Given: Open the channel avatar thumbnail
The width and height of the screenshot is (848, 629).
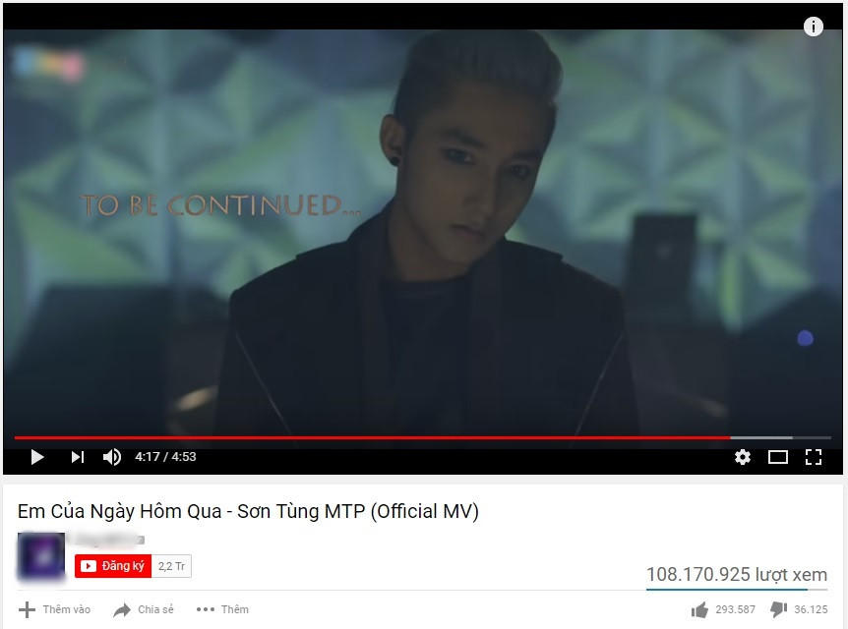Looking at the screenshot, I should coord(41,556).
